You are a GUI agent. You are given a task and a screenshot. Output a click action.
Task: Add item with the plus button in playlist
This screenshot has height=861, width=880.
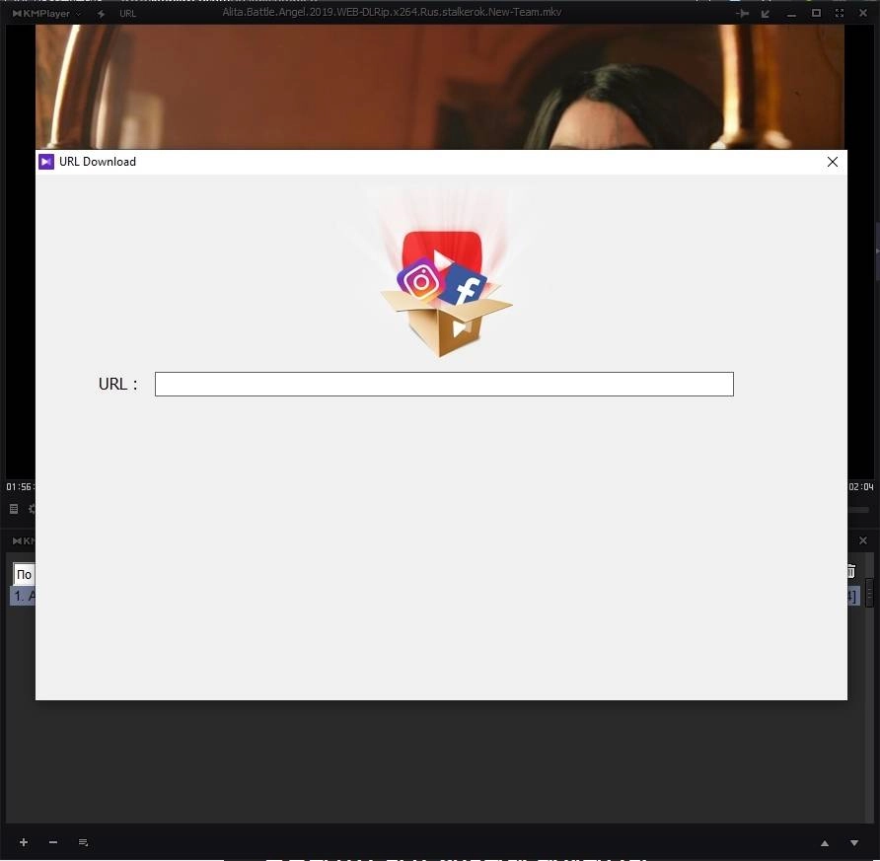[24, 842]
